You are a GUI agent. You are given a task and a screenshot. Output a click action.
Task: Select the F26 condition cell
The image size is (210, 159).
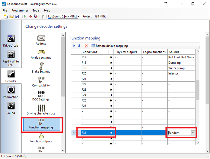(97, 106)
